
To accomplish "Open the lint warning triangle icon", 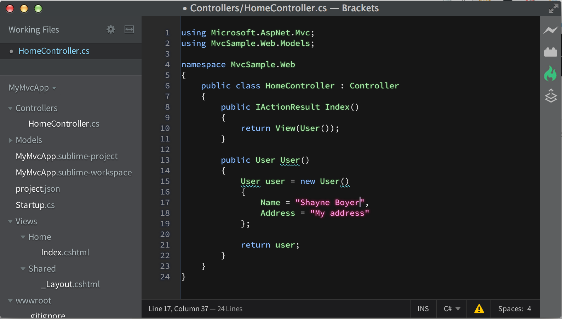I will click(479, 309).
